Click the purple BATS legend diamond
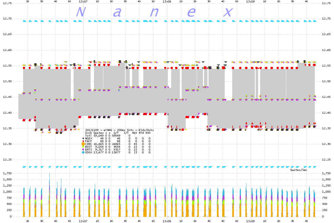This screenshot has width=334, height=223. point(83,149)
